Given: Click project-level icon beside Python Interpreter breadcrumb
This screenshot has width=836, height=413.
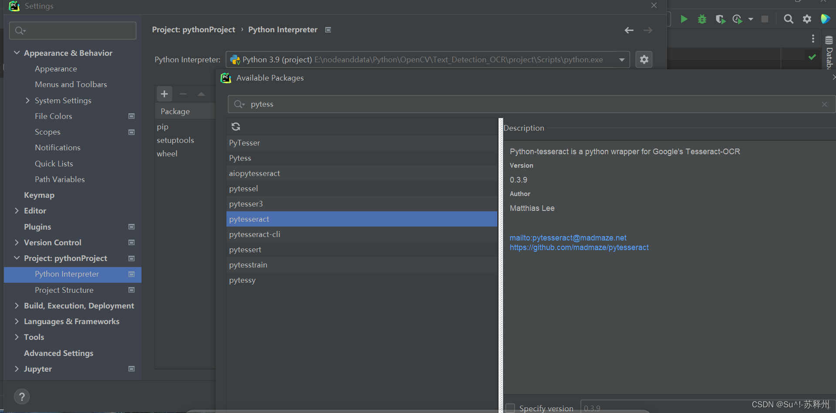Looking at the screenshot, I should (328, 30).
